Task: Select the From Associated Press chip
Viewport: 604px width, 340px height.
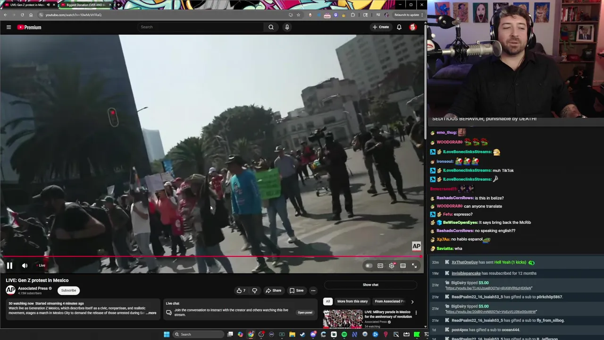Action: [390, 301]
